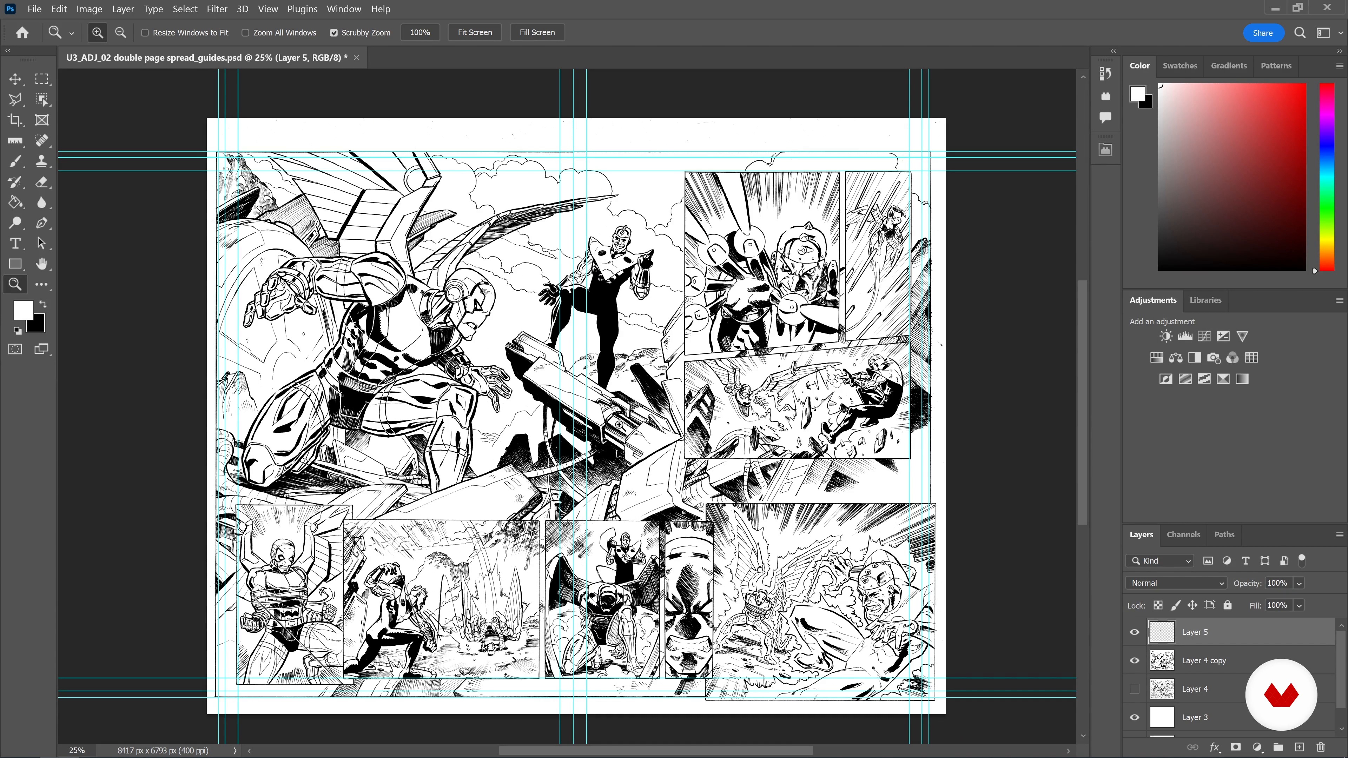1348x758 pixels.
Task: Click the Zoom Out magnifier option
Action: tap(120, 32)
